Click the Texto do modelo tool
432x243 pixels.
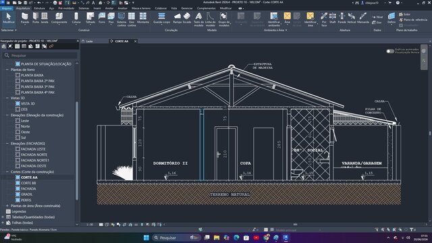(x=198, y=20)
